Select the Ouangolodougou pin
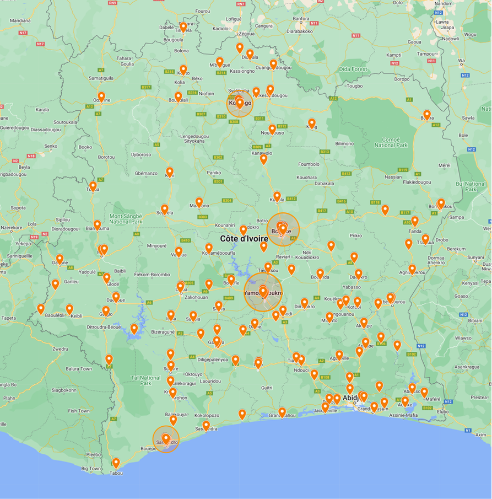 point(273,65)
